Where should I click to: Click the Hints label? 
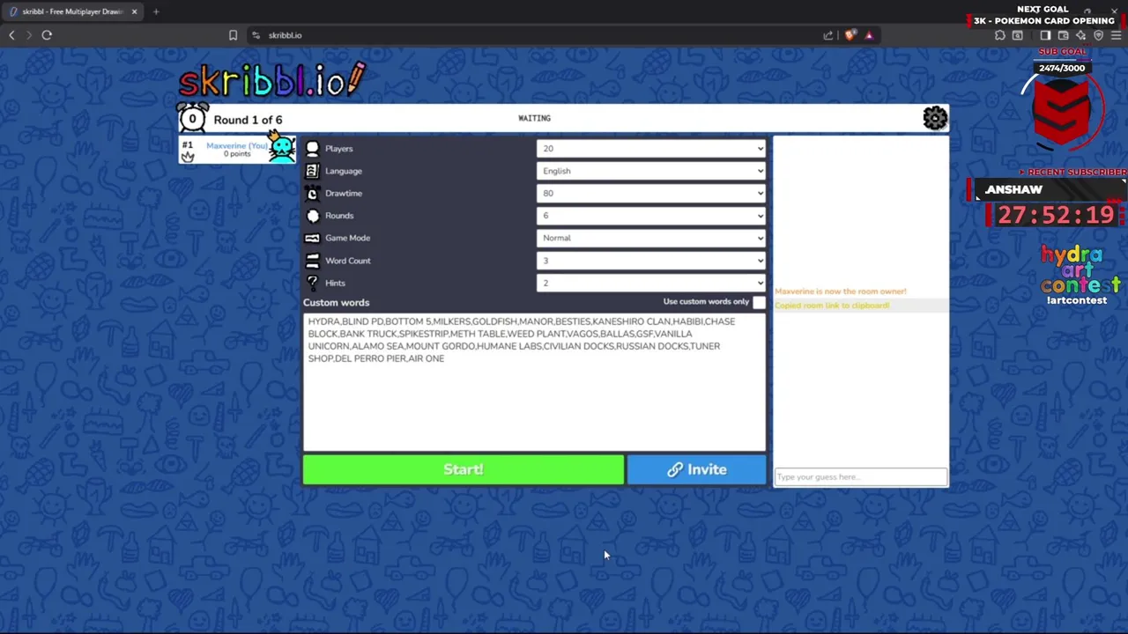point(335,283)
